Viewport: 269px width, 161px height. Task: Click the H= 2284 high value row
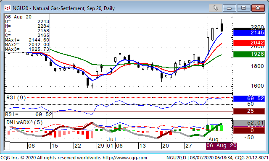coord(27,26)
